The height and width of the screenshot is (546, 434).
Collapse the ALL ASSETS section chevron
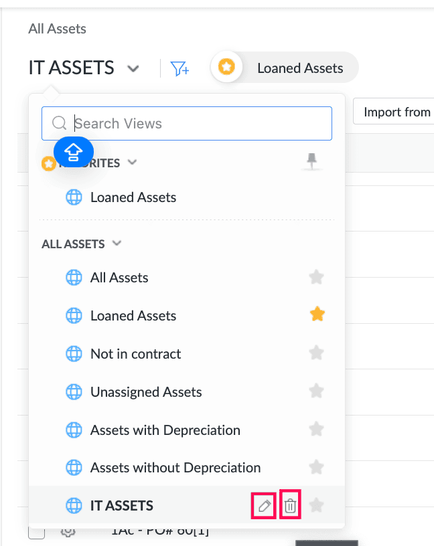point(117,244)
